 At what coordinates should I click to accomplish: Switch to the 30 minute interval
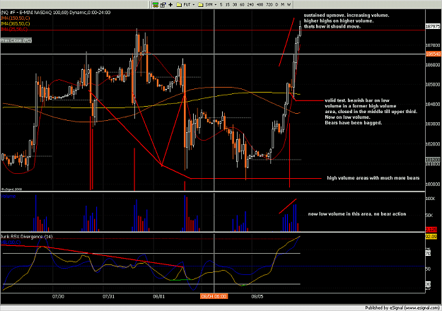[x=235, y=4]
